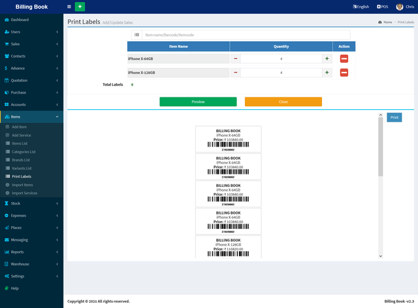
Task: Collapse the Items menu chevron
Action: coord(57,116)
